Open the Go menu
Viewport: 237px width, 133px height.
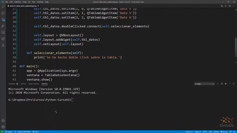coord(29,2)
